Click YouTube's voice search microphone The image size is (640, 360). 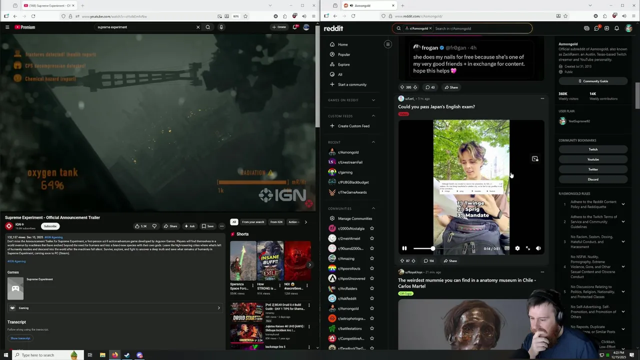pos(221,27)
